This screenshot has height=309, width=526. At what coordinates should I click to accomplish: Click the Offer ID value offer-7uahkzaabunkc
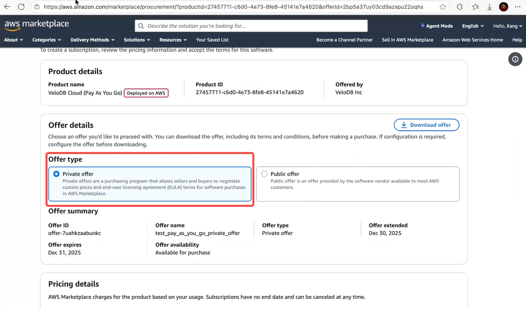point(74,233)
